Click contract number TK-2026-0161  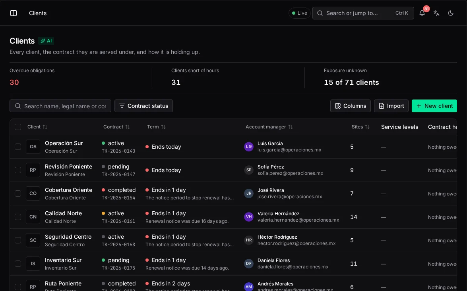tap(118, 221)
